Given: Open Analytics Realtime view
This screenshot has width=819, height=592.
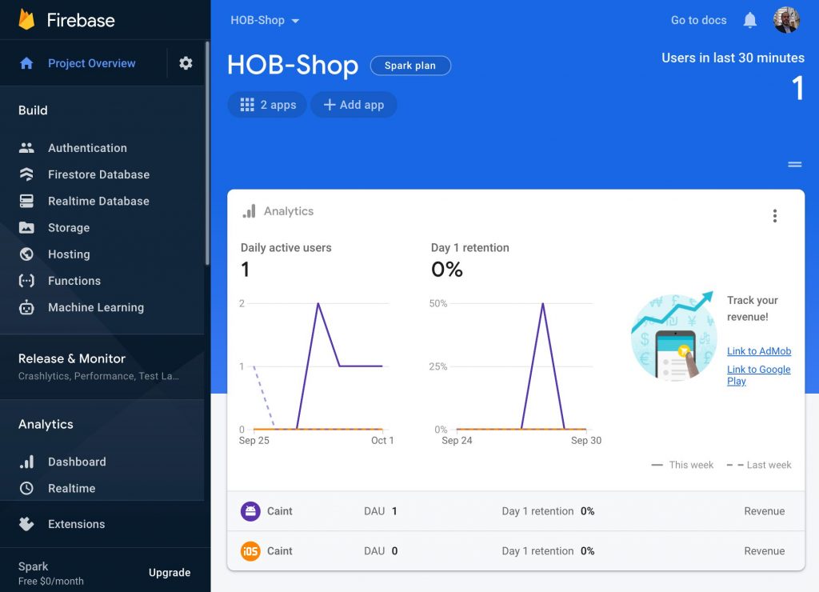Looking at the screenshot, I should [71, 489].
